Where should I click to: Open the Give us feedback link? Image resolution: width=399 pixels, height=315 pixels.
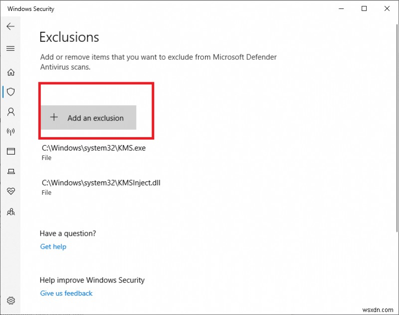[66, 293]
